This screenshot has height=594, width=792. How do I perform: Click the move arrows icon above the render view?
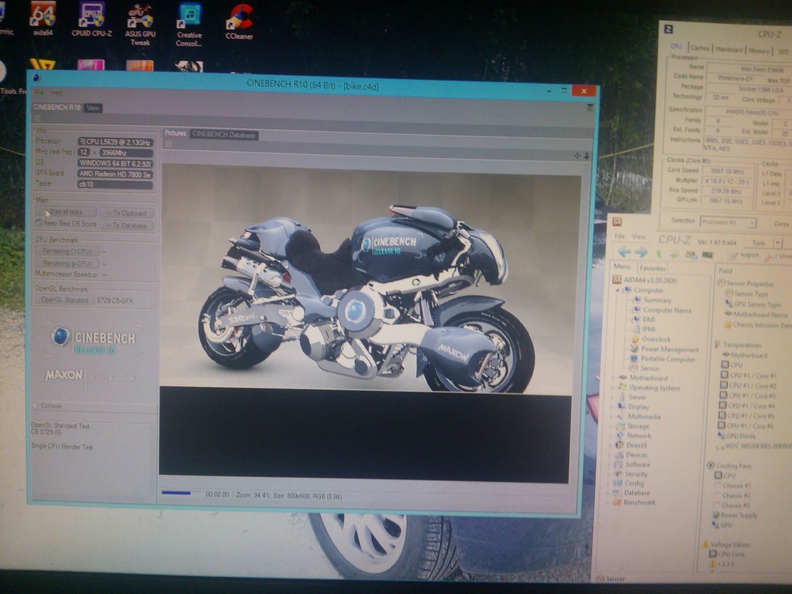(577, 155)
